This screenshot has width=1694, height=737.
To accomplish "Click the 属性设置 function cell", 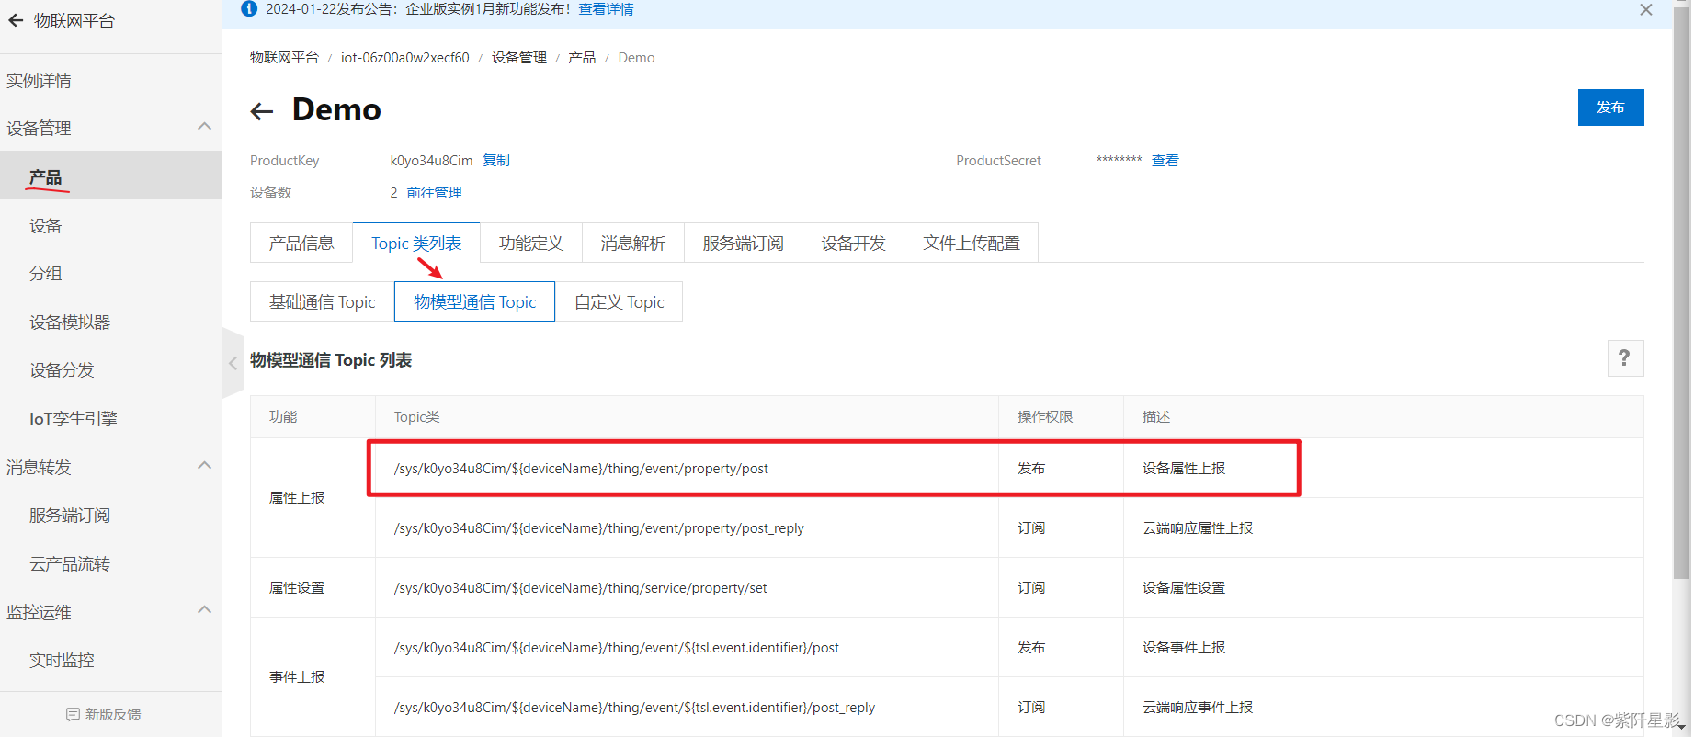I will (x=297, y=588).
